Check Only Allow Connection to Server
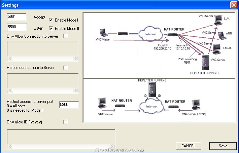The height and width of the screenshot is (153, 239). [65, 36]
